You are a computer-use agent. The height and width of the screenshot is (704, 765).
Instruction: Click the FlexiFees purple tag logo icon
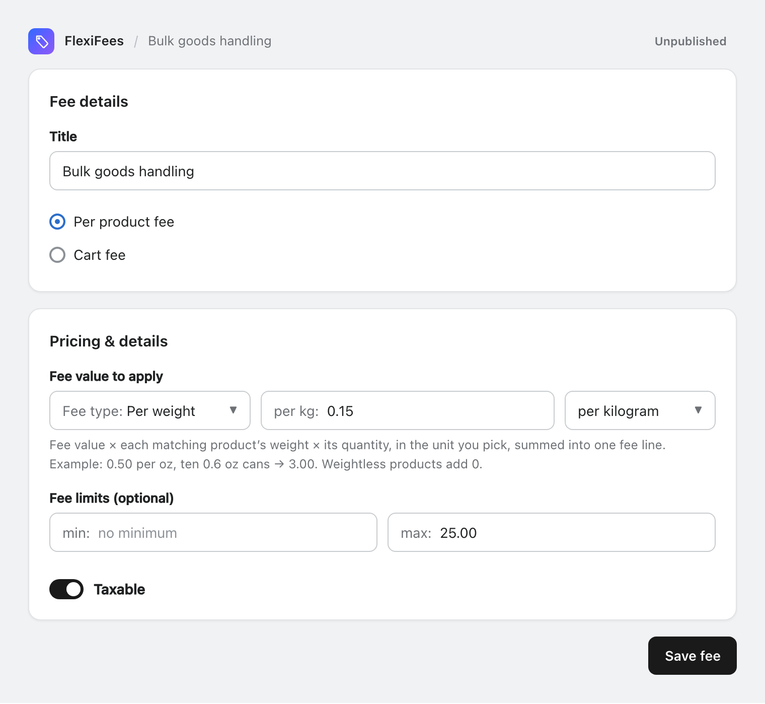click(41, 41)
